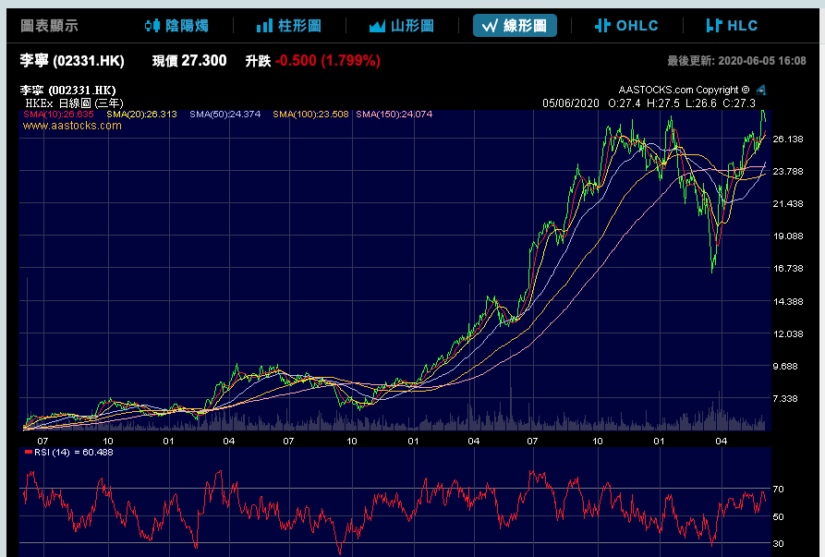
Task: Select the 陰陽燭 candlestick chart tab
Action: pyautogui.click(x=176, y=26)
